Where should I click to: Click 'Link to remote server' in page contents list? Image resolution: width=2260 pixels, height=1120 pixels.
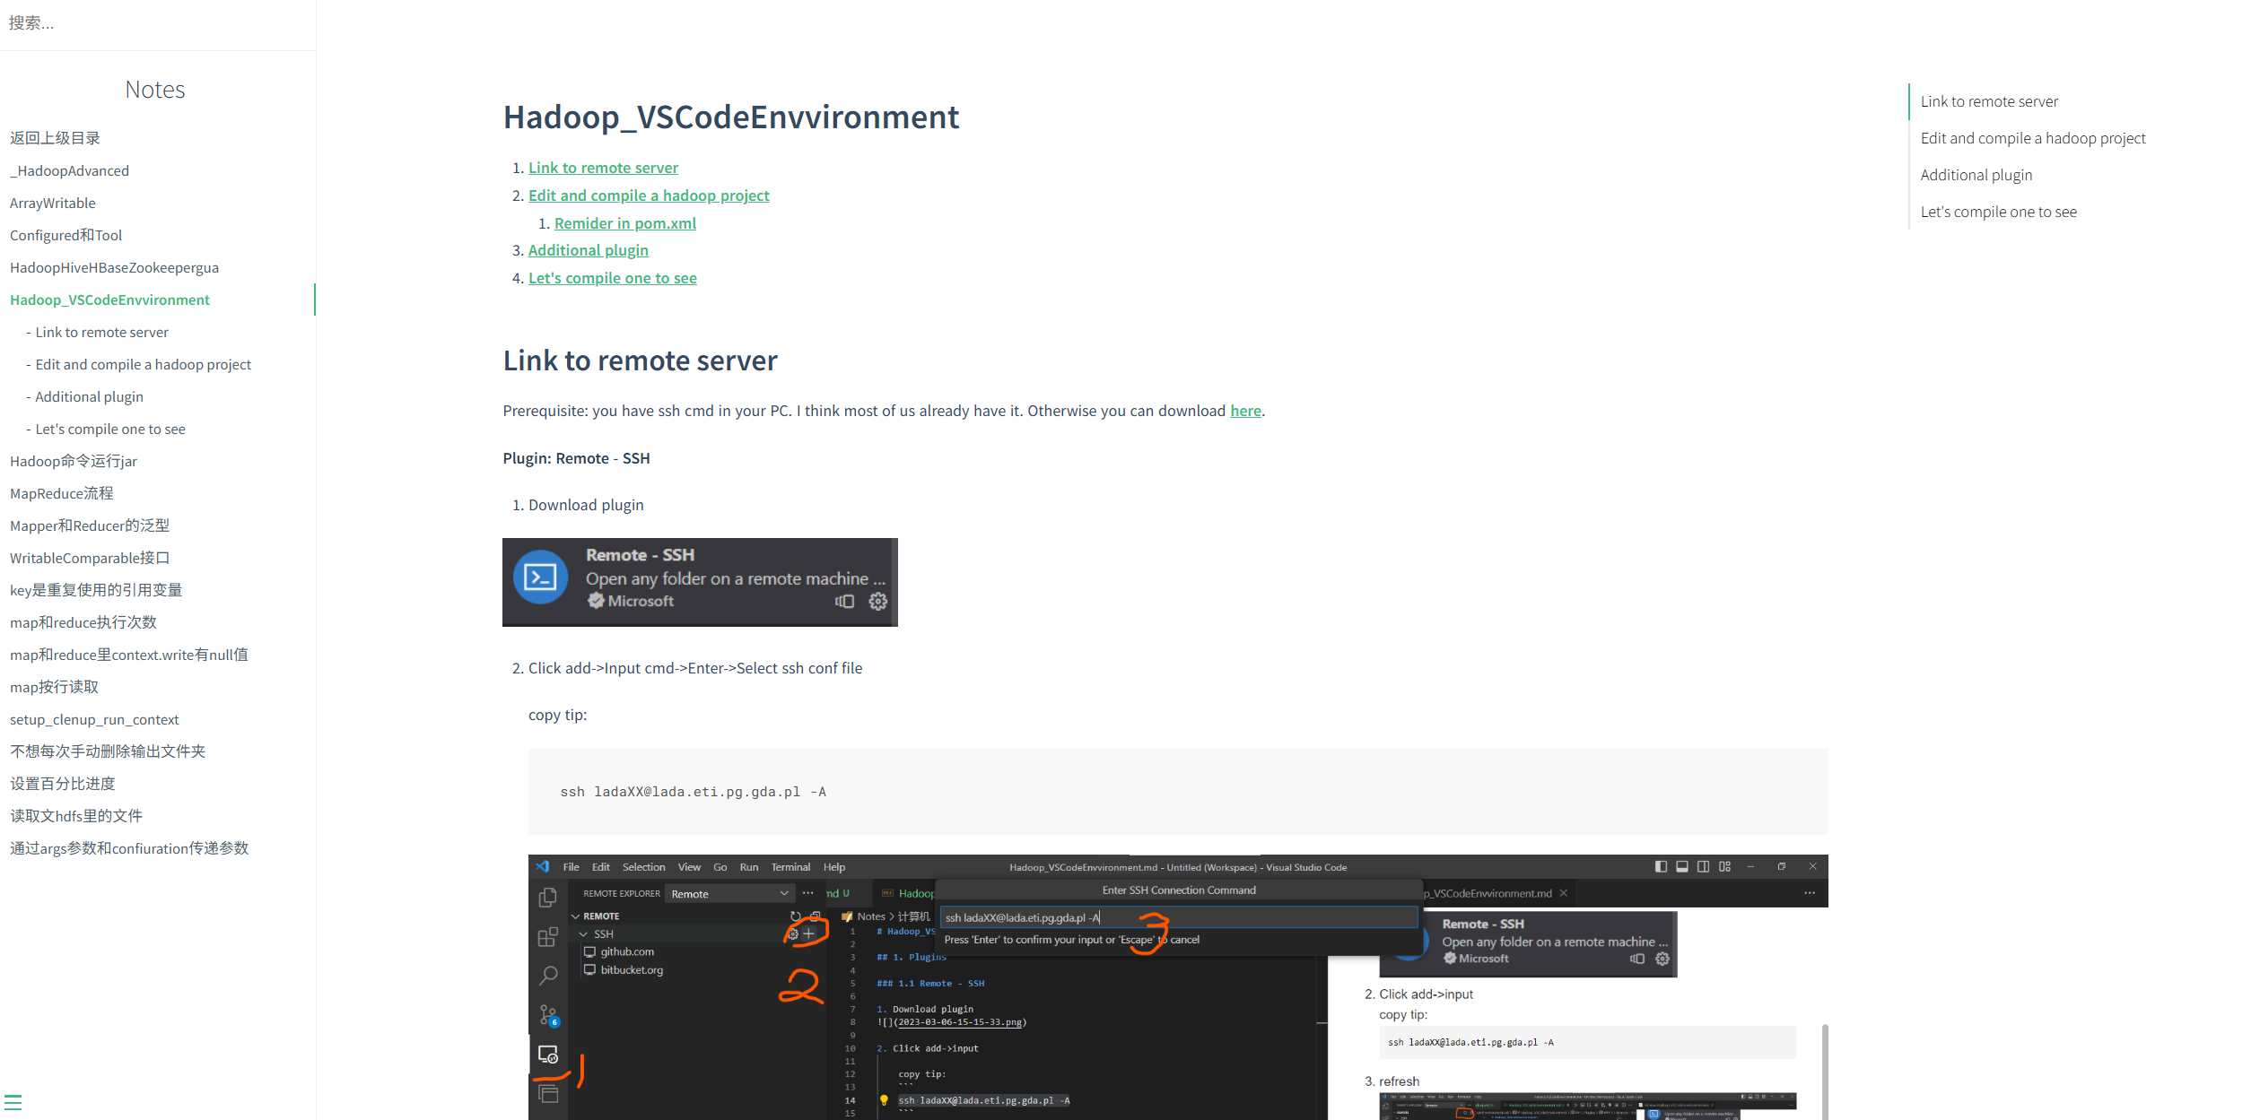[x=603, y=168]
